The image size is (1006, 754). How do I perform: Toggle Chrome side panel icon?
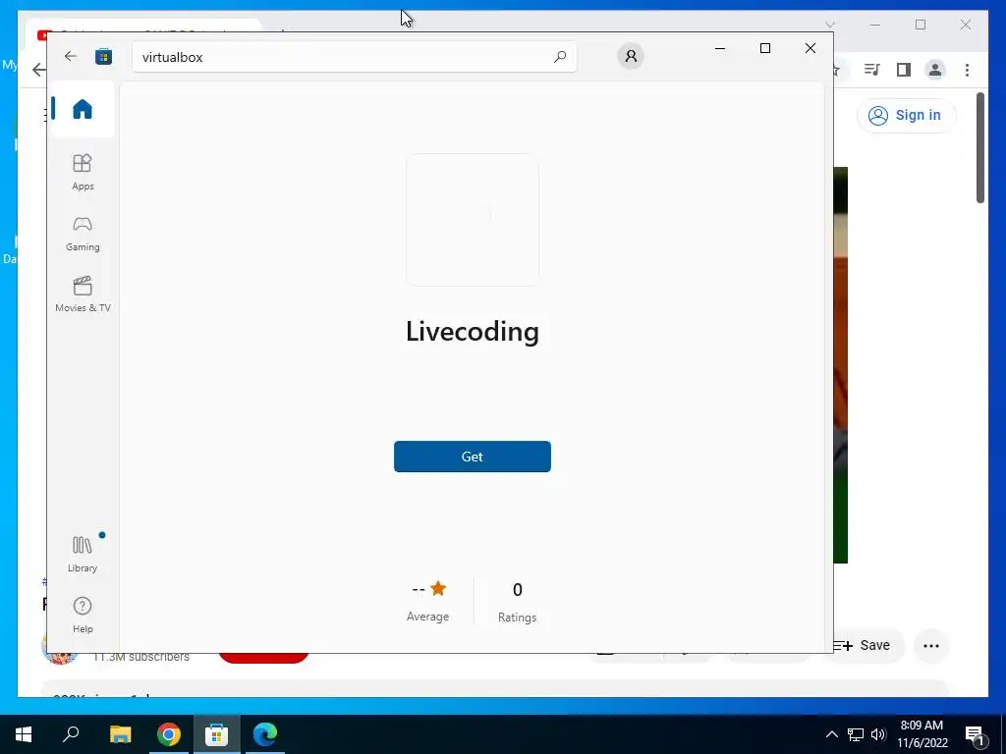coord(904,70)
